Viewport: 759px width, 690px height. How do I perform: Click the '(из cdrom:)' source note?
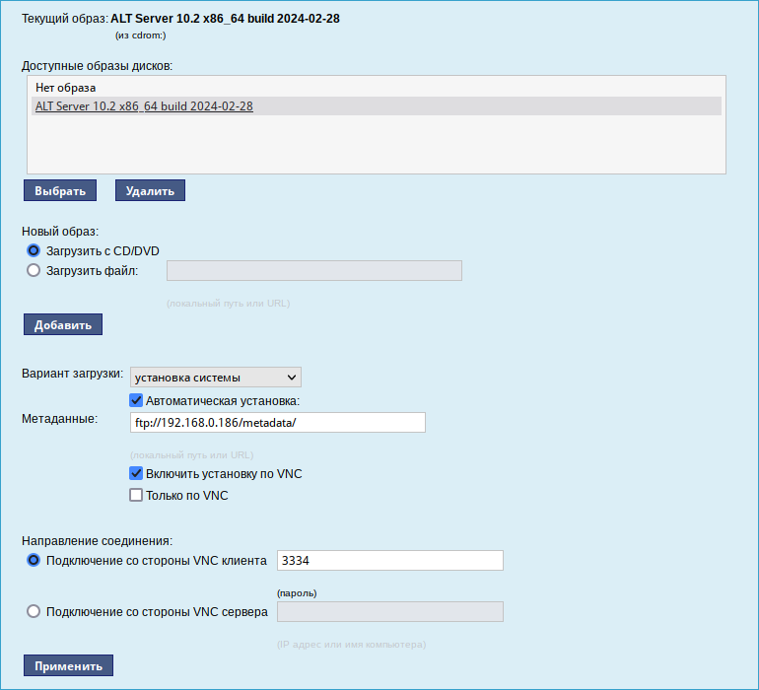(140, 35)
